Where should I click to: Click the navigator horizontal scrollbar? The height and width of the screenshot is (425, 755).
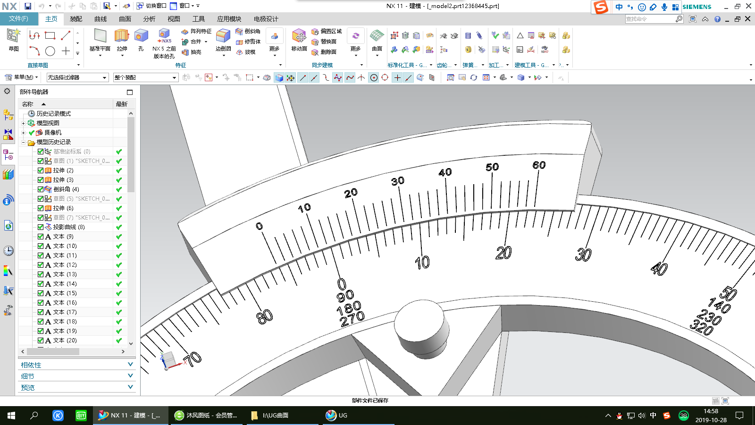(53, 351)
